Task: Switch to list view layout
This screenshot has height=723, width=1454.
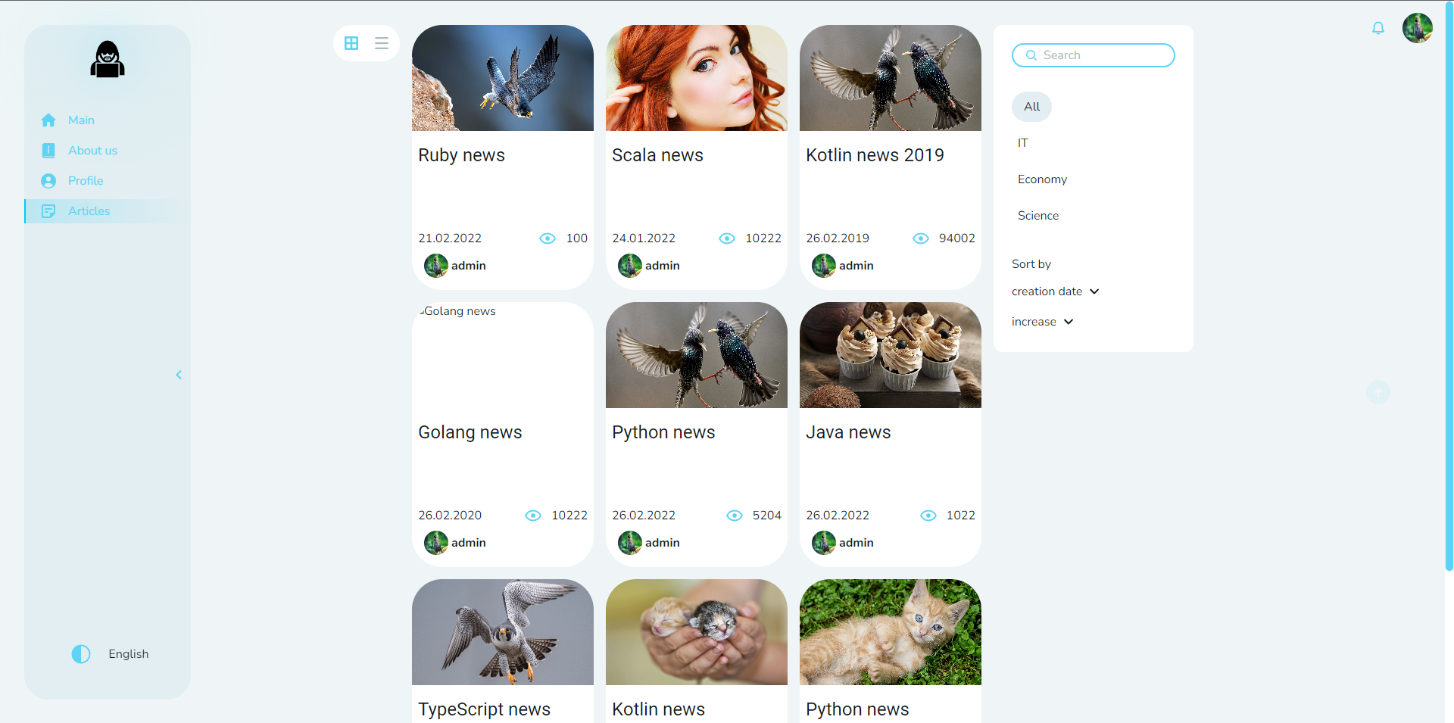Action: coord(382,43)
